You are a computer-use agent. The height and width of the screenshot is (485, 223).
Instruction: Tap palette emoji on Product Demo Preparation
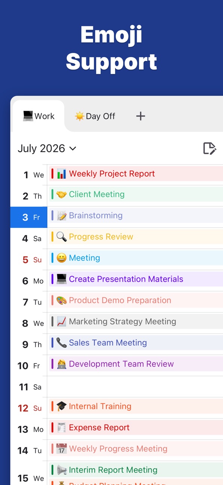pyautogui.click(x=61, y=300)
